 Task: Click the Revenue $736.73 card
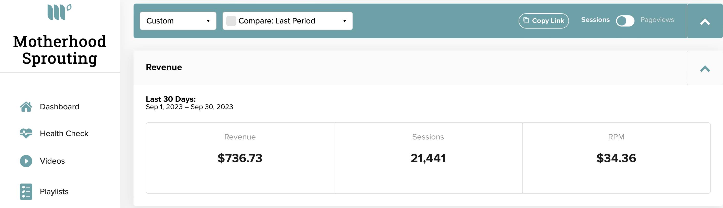[x=240, y=158]
